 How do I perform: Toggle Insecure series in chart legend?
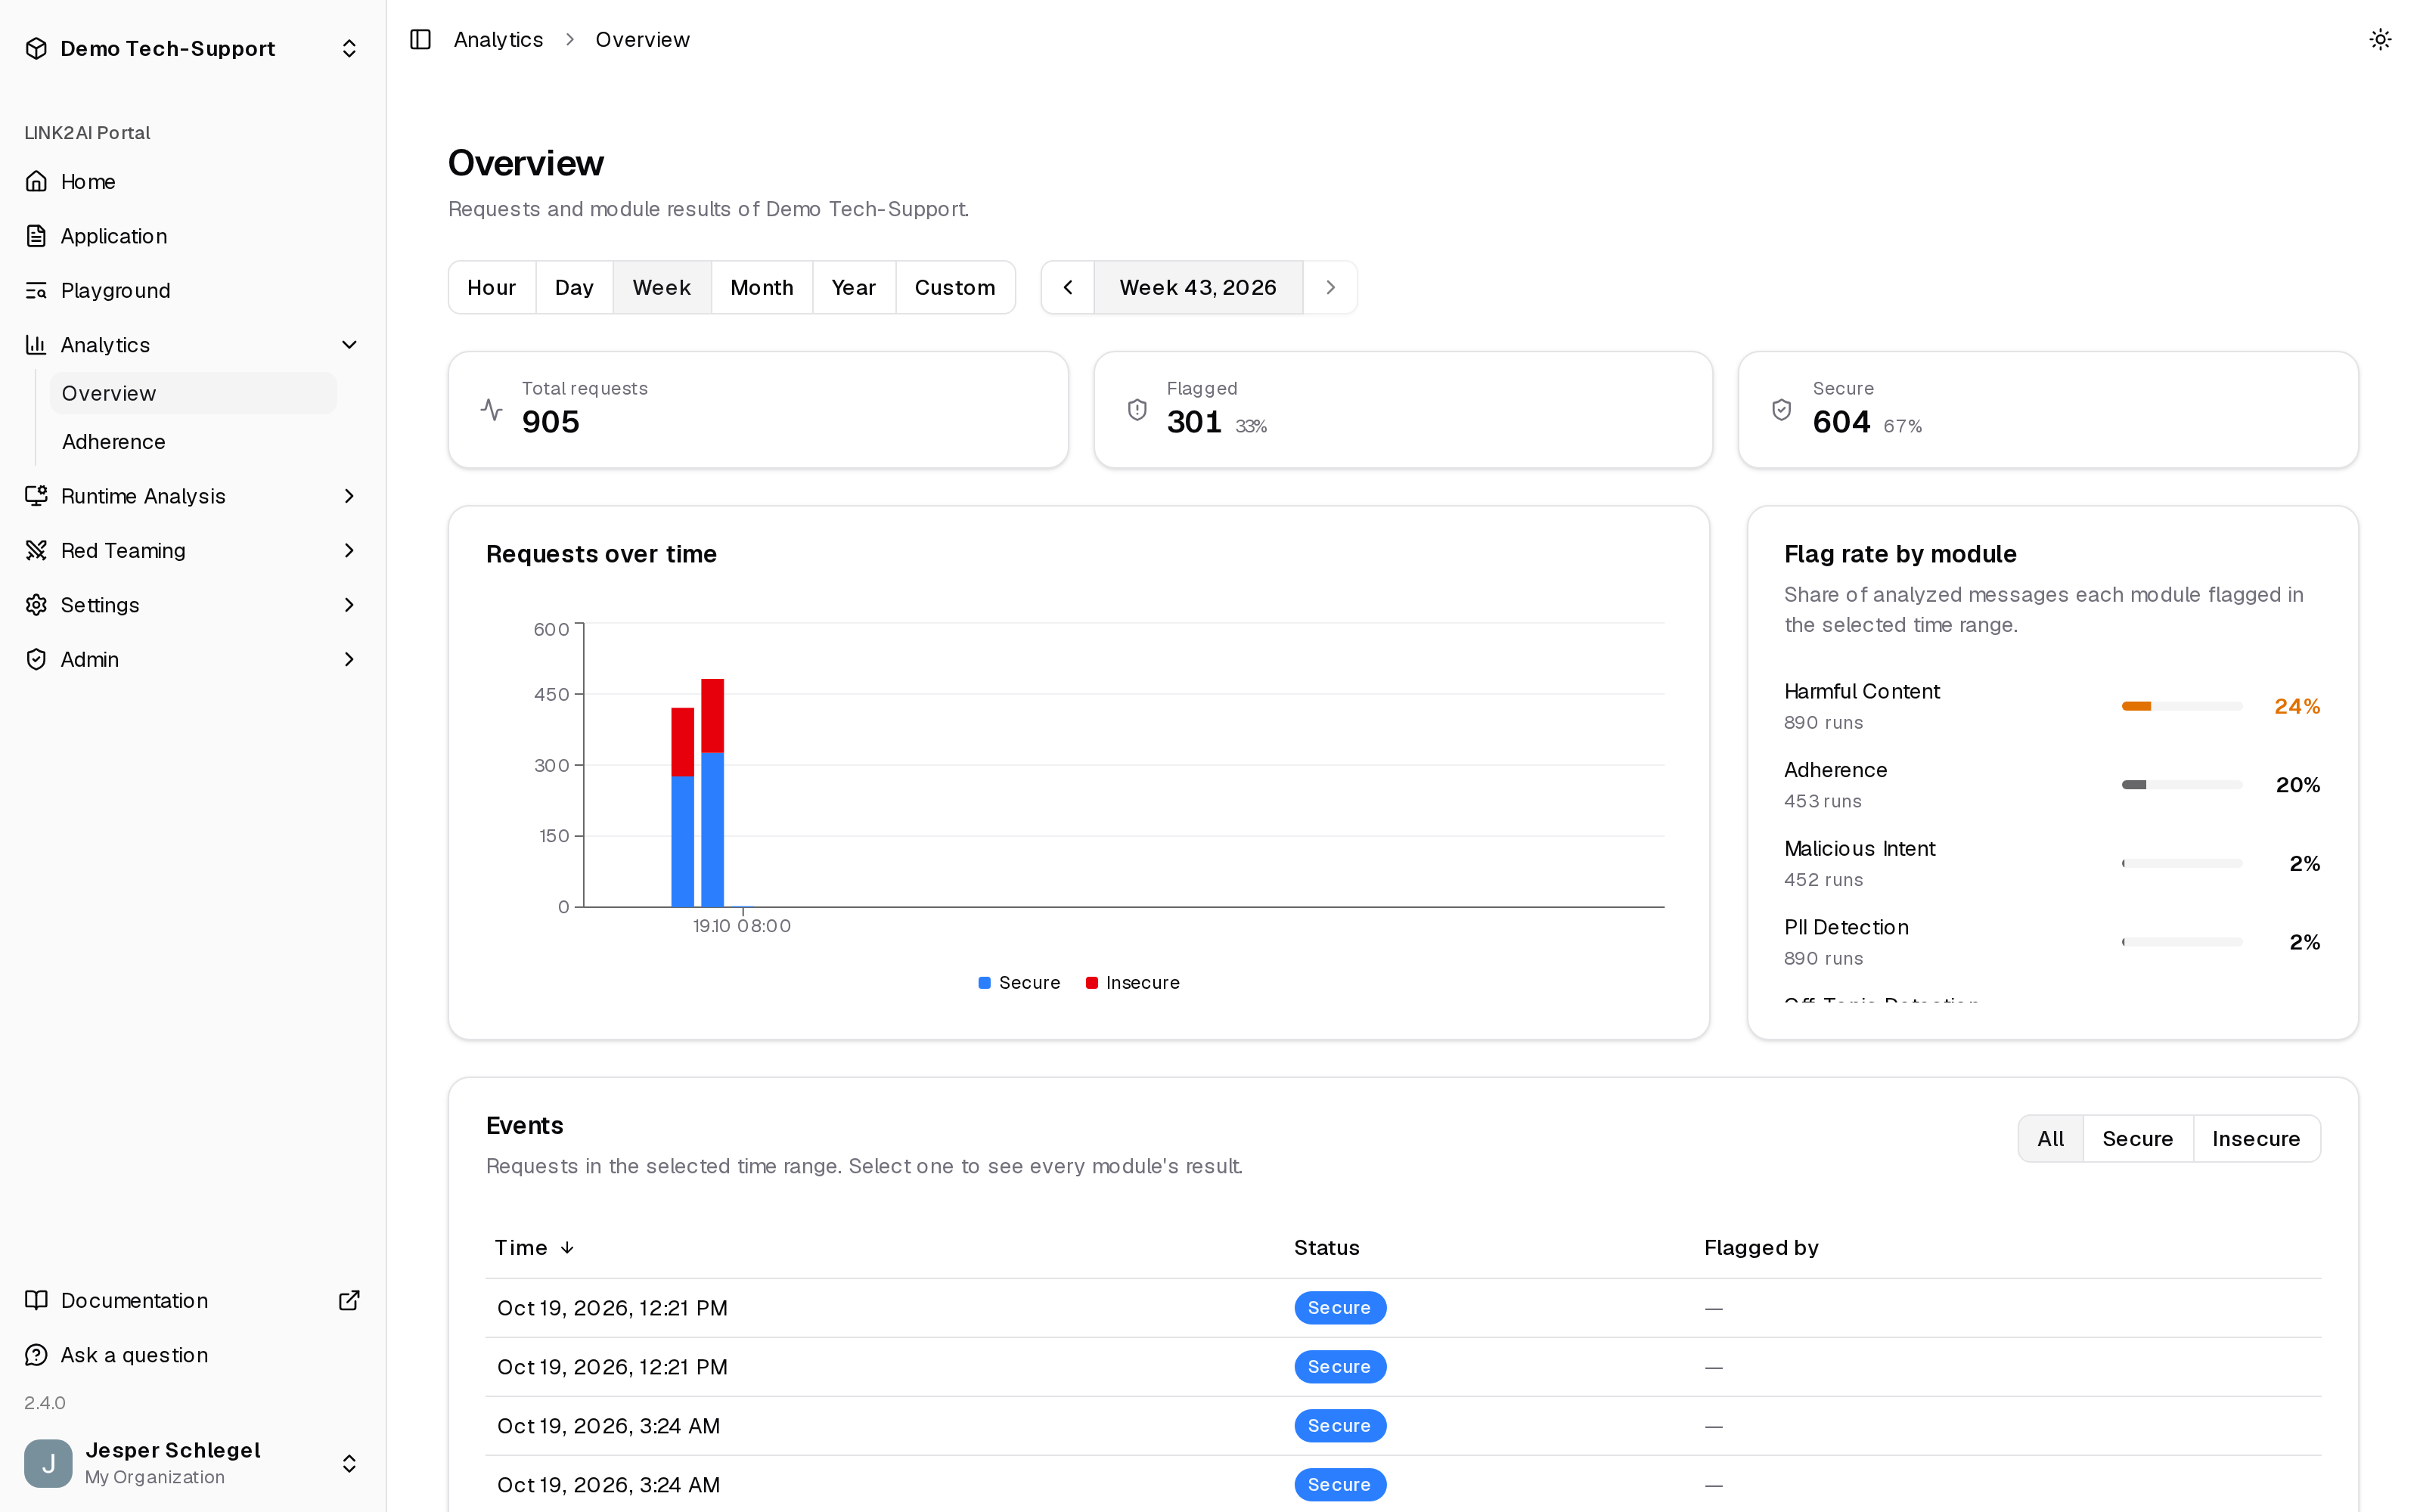click(x=1133, y=983)
